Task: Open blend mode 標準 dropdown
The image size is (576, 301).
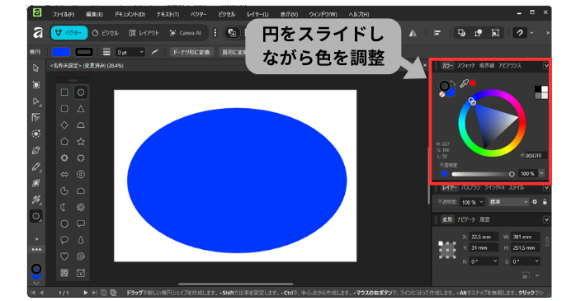Action: pyautogui.click(x=509, y=202)
